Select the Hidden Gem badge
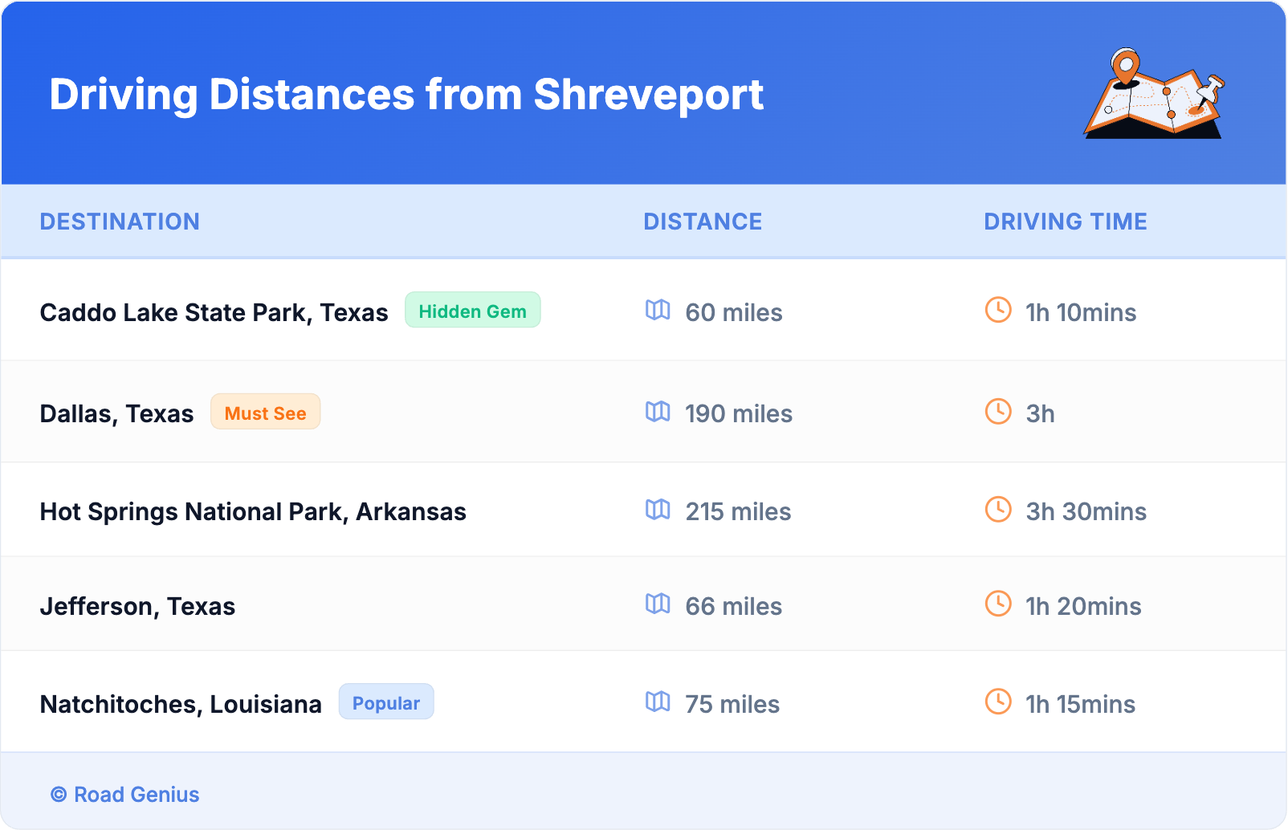 pos(472,311)
